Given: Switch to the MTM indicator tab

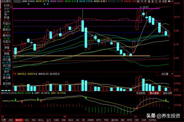Looking at the screenshot, I should tap(129, 120).
